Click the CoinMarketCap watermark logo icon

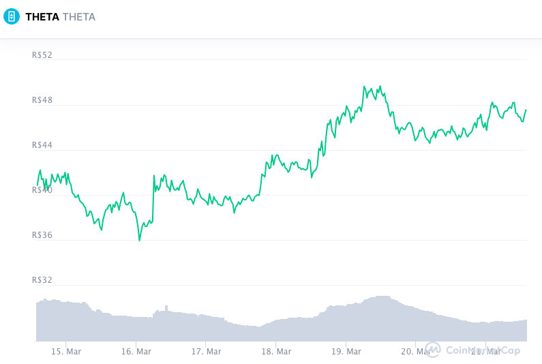pyautogui.click(x=433, y=350)
